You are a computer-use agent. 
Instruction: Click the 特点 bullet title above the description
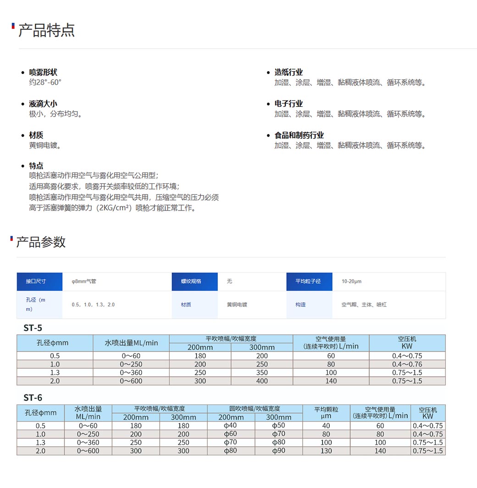tap(36, 166)
